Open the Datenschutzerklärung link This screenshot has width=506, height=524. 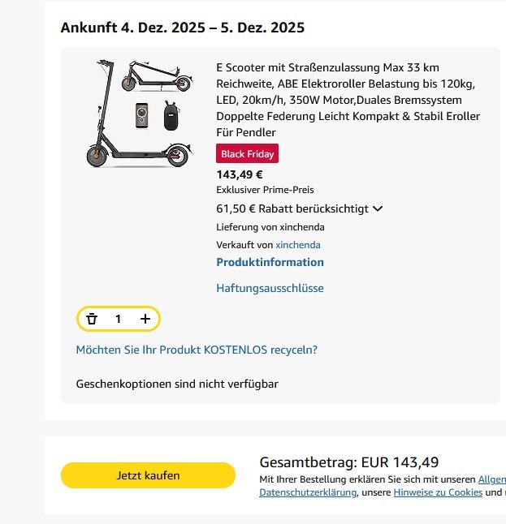coord(307,492)
